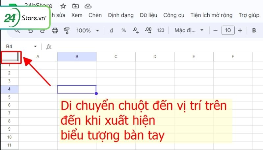Select row 8 header
The width and height of the screenshot is (263, 150).
click(10, 121)
